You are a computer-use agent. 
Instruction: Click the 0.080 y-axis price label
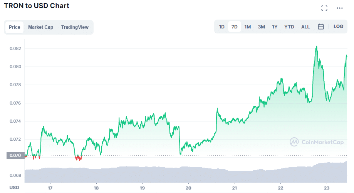(15, 67)
